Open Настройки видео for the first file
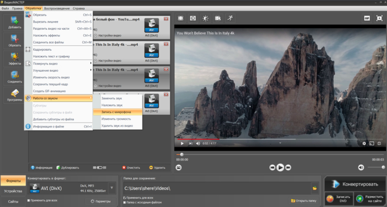Viewport: 387px width, 207px height. (x=108, y=35)
